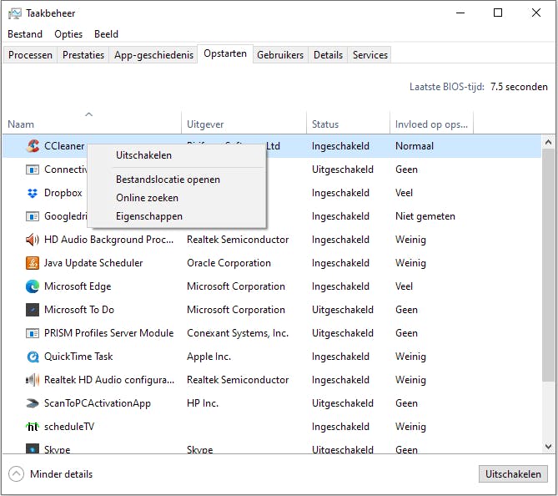Click the Normaal impact value for CCleaner

click(415, 146)
